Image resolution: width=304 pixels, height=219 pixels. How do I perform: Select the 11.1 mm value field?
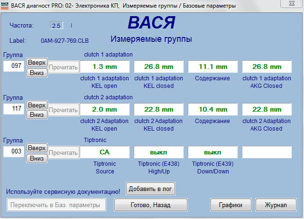coord(213,67)
